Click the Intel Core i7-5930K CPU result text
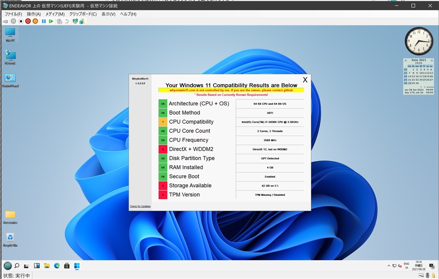The image size is (439, 279). click(270, 122)
